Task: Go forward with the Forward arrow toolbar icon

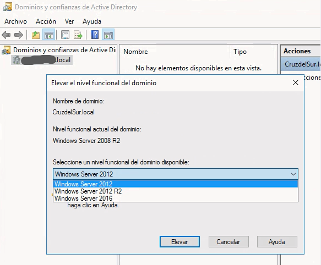Action: pos(19,35)
